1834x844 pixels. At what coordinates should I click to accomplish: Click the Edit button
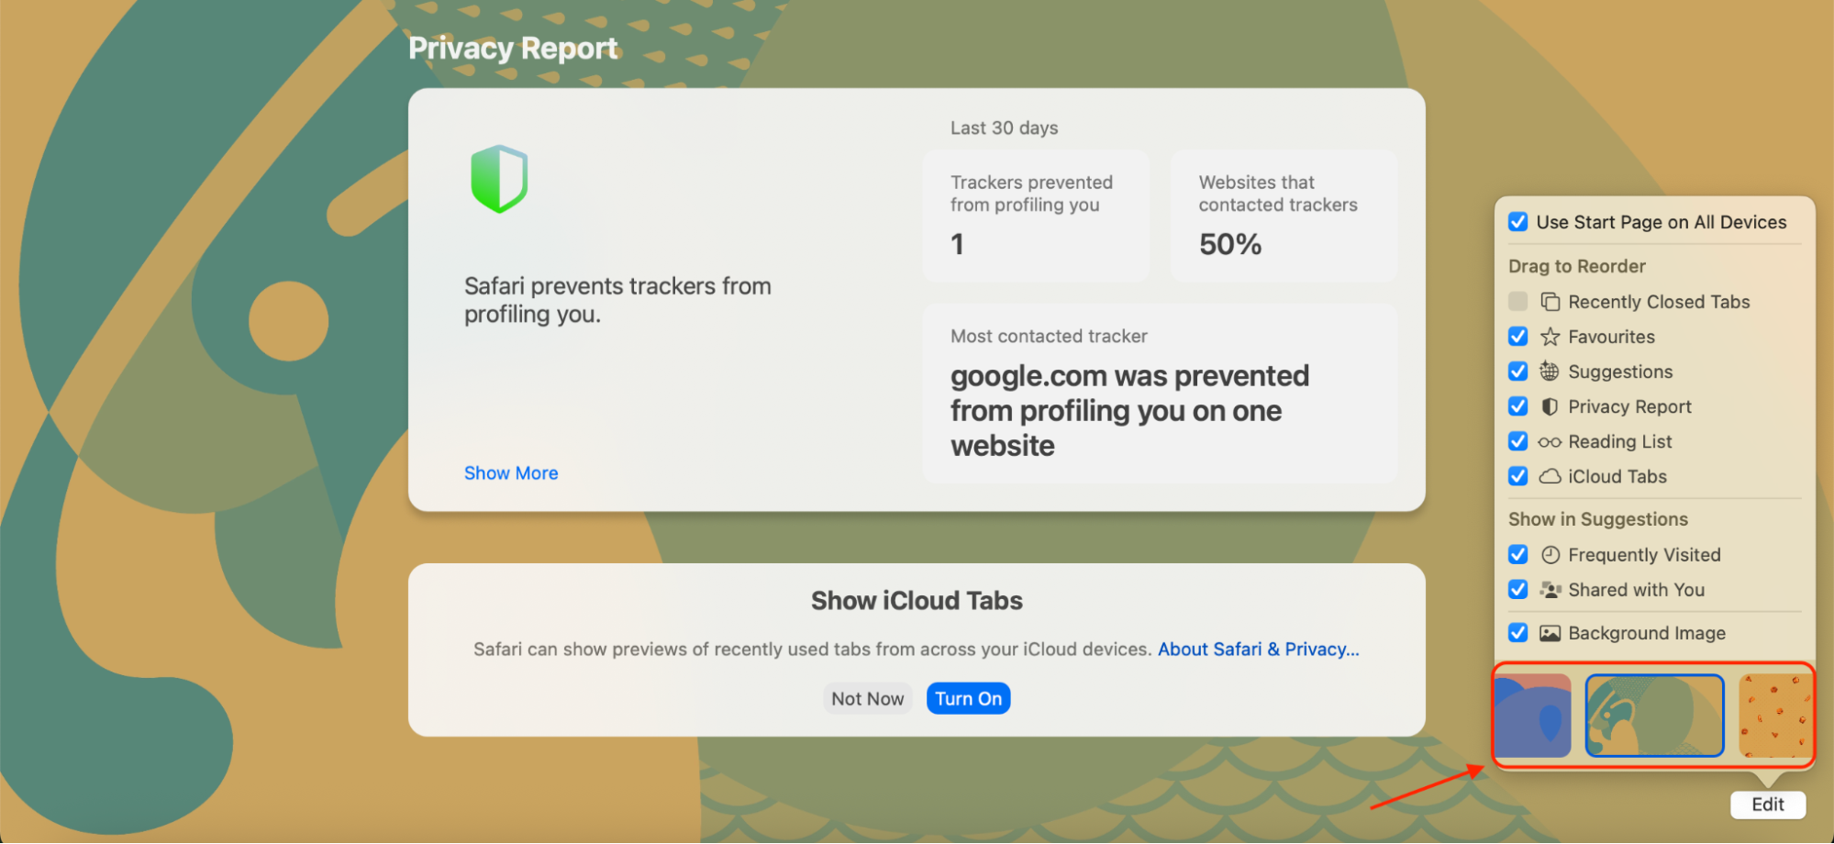click(1767, 805)
